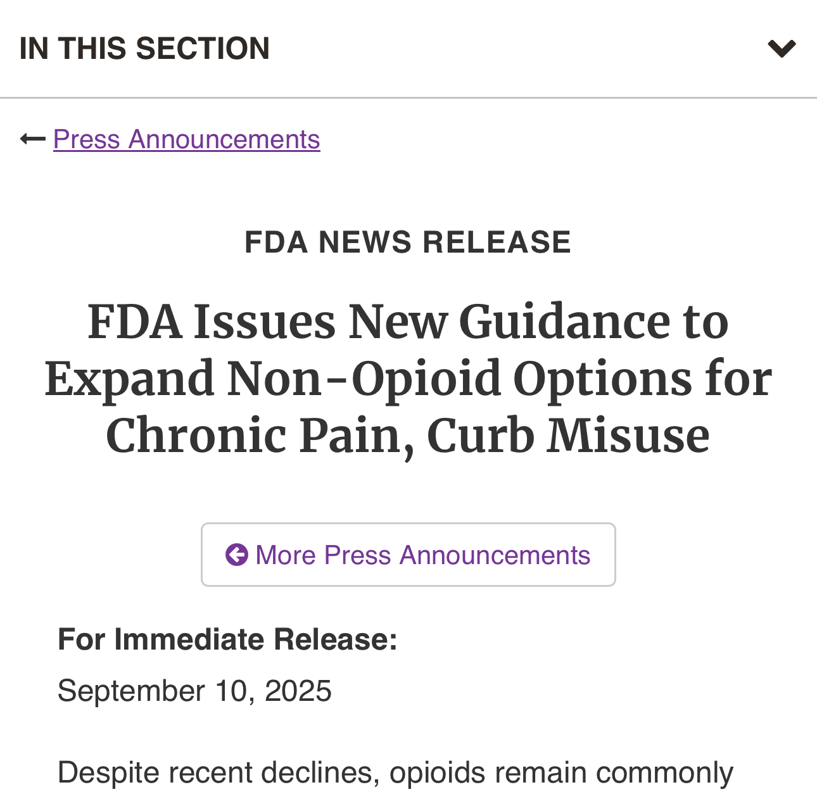Screen dimensions: 817x799
Task: Click the FDA NEWS RELEASE label
Action: click(408, 242)
